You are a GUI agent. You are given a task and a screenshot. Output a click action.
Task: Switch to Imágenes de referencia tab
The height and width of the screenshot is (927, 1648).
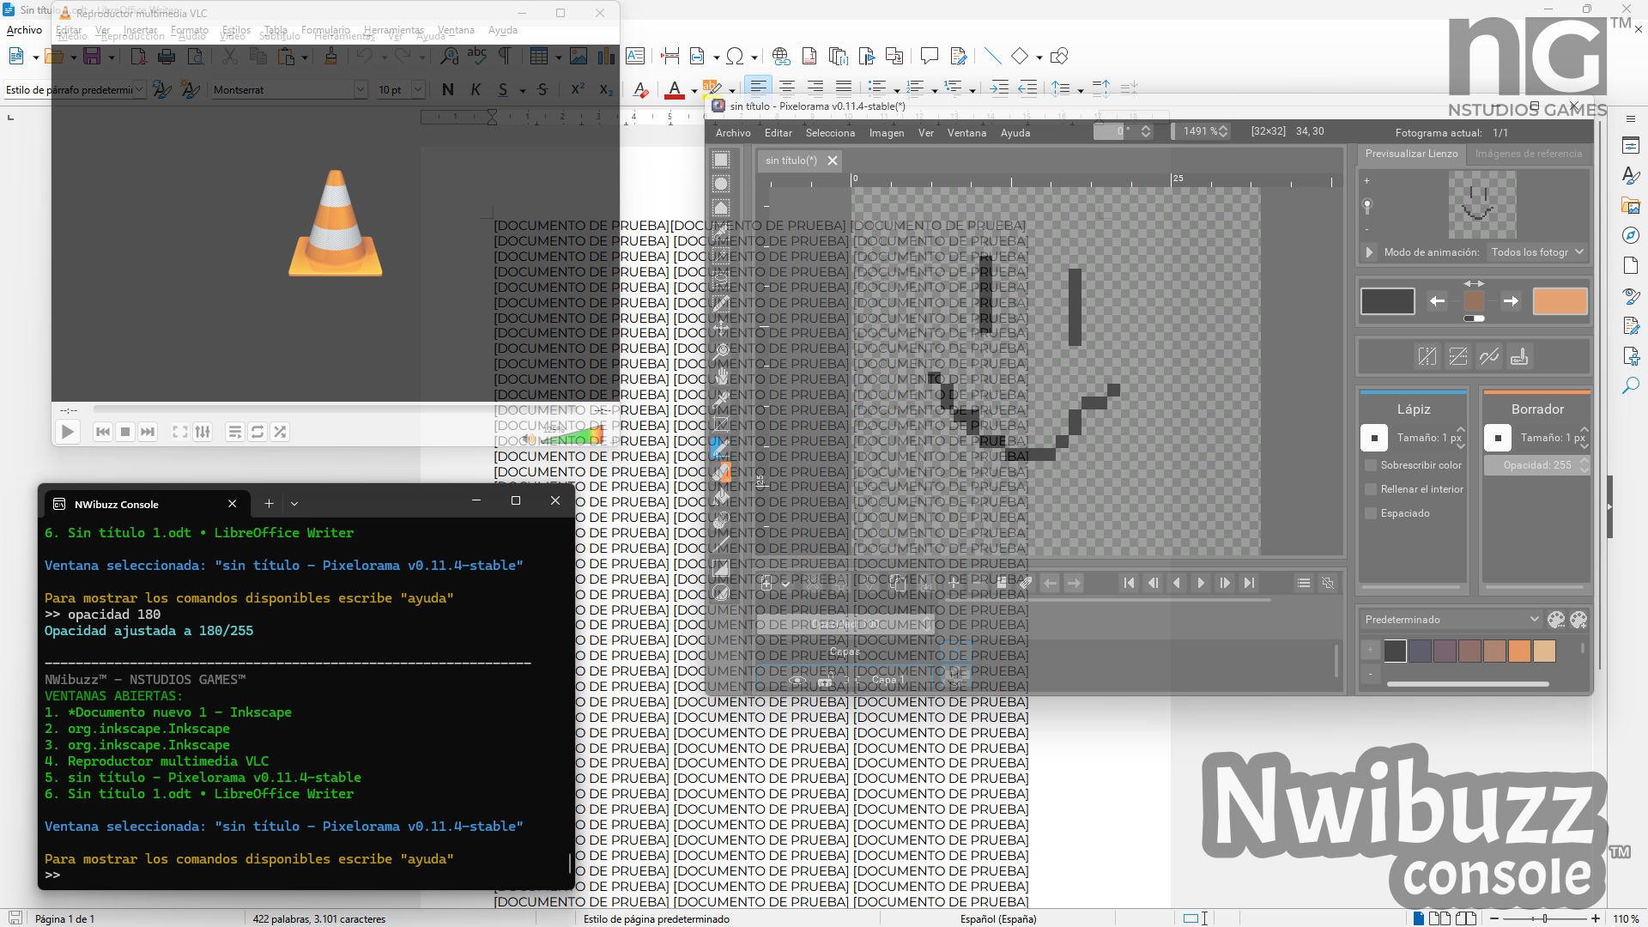pyautogui.click(x=1528, y=154)
